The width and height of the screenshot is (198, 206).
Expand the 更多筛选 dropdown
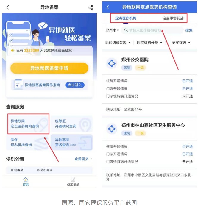click(181, 43)
